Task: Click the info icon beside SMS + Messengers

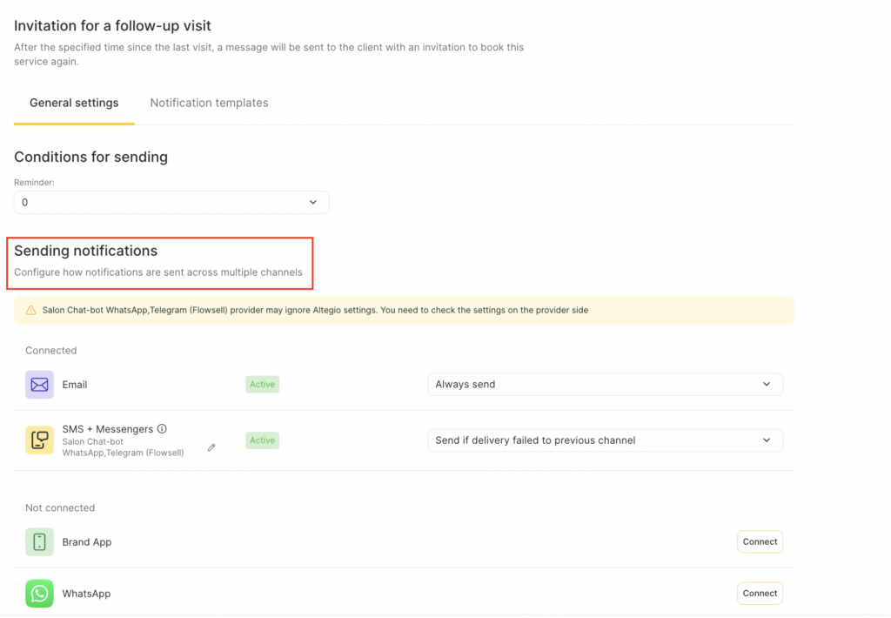Action: pyautogui.click(x=162, y=429)
